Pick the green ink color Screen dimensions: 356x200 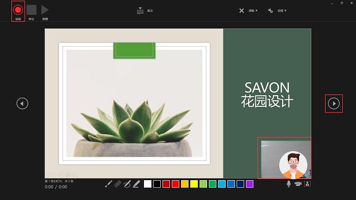[213, 184]
